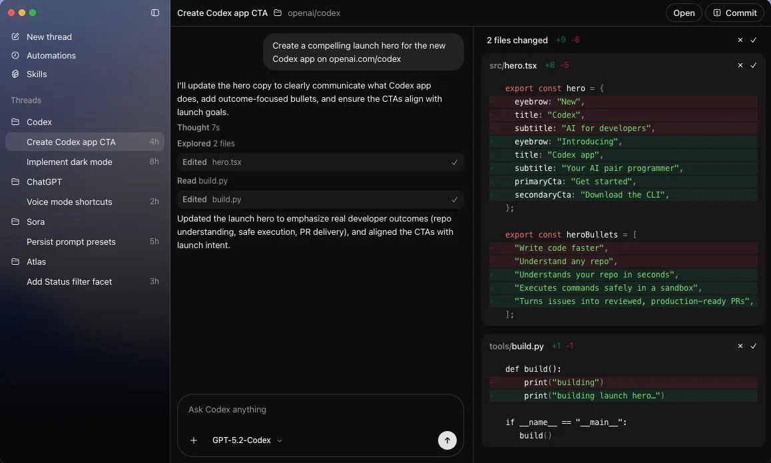
Task: Start a New thread
Action: coord(49,37)
